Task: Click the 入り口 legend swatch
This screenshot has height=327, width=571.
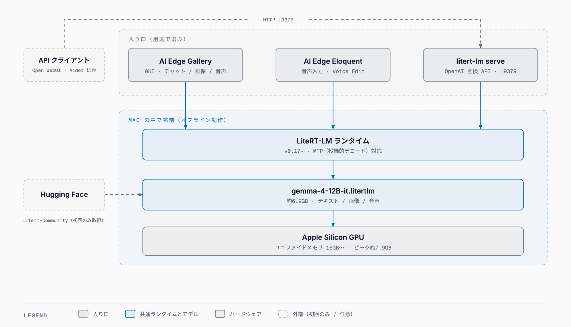Action: [83, 314]
